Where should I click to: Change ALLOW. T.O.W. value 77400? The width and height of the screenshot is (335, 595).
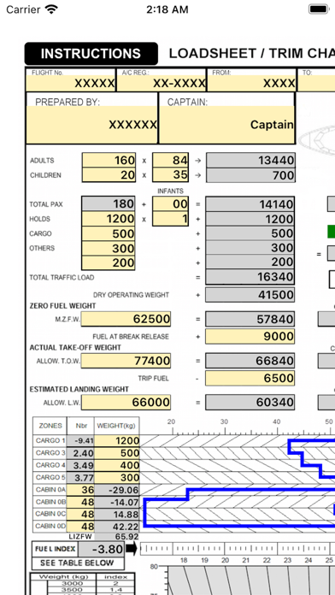pyautogui.click(x=126, y=361)
